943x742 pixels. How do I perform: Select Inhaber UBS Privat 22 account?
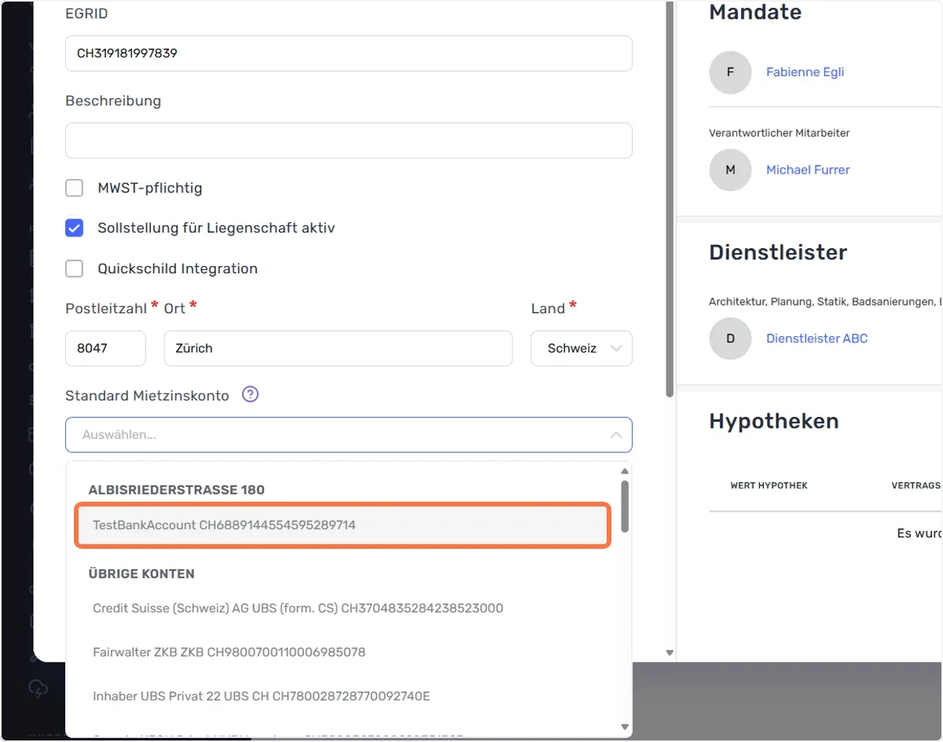[342, 696]
